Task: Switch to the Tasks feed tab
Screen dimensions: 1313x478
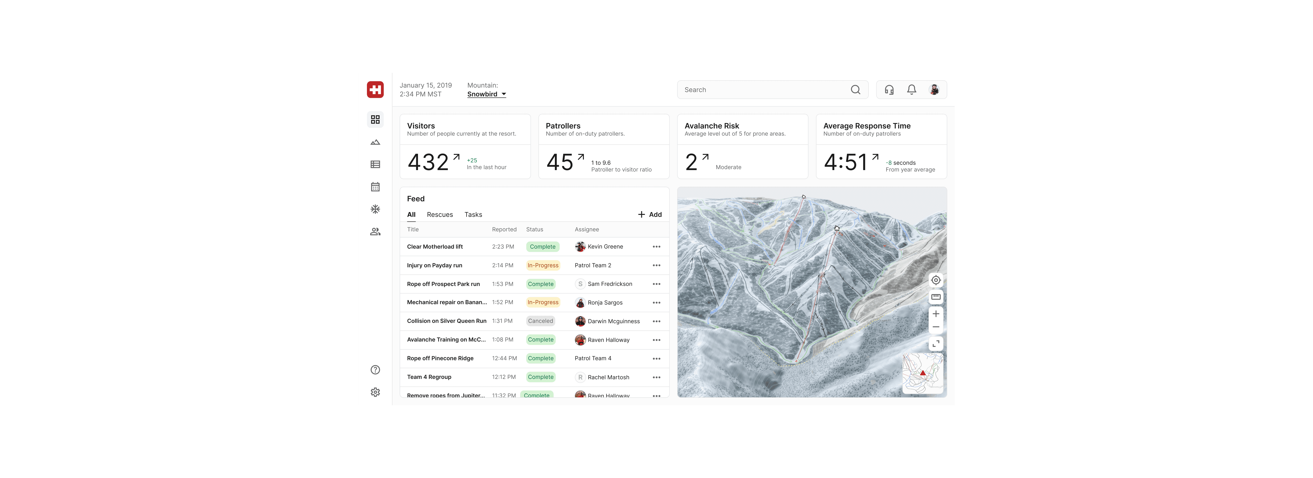Action: tap(473, 215)
